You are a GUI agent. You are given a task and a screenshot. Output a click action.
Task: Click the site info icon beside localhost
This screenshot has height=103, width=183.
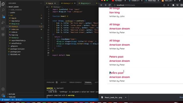pyautogui.click(x=115, y=5)
